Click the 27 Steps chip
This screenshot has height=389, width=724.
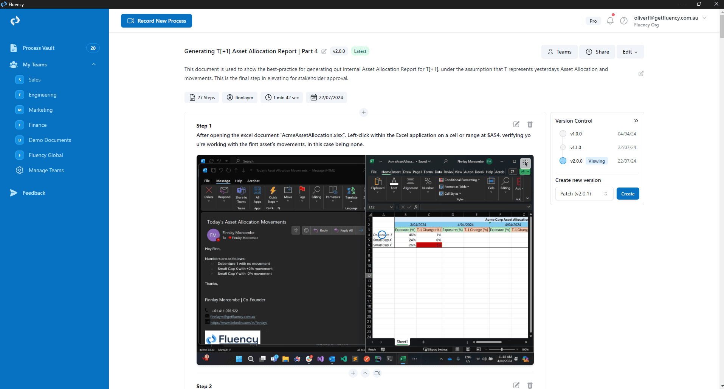202,97
